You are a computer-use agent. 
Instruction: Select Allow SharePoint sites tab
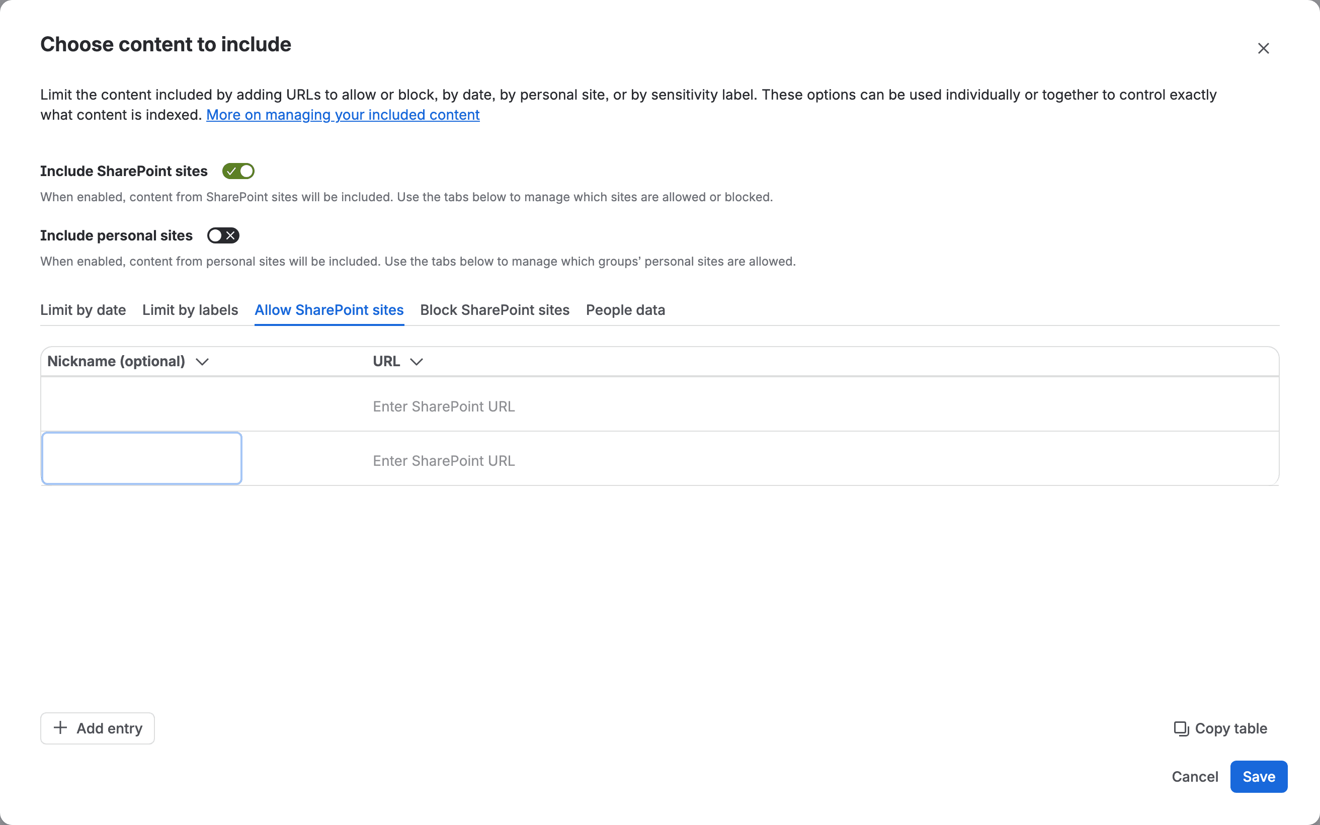point(329,310)
